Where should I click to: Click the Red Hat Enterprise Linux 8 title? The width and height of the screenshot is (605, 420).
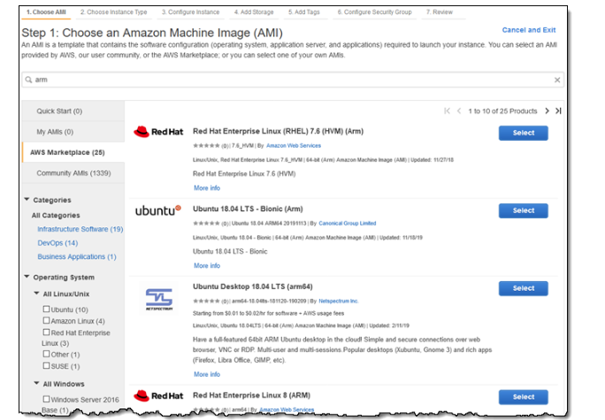pos(251,395)
